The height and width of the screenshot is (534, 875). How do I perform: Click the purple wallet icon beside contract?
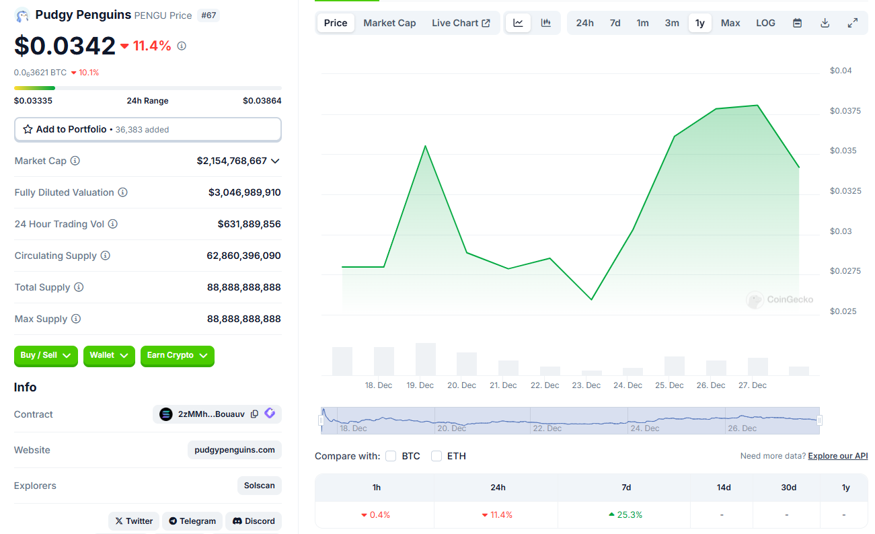(x=270, y=414)
